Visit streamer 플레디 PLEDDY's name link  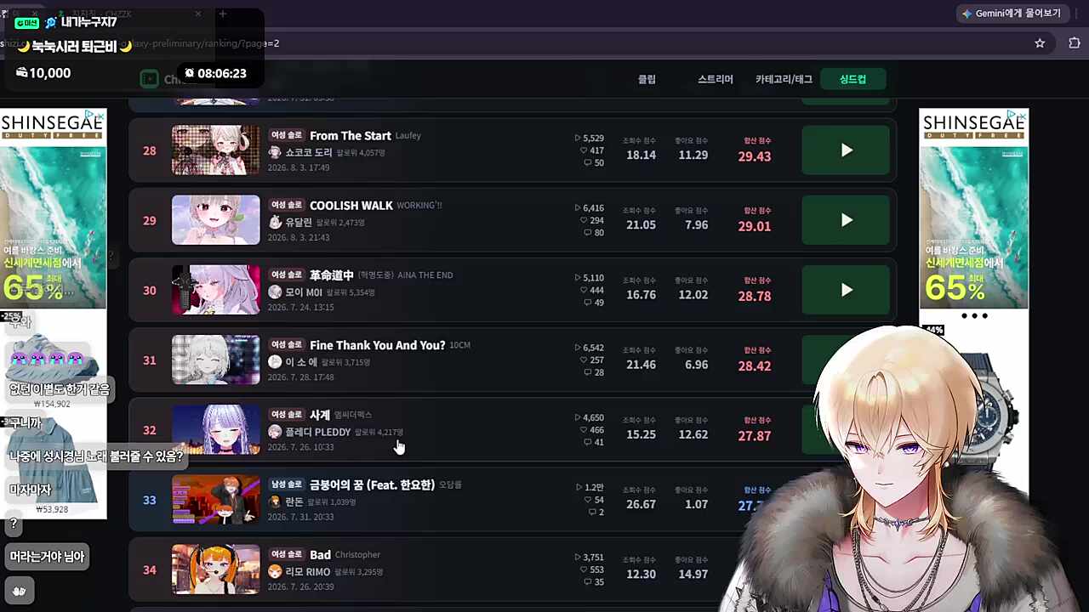pyautogui.click(x=318, y=432)
